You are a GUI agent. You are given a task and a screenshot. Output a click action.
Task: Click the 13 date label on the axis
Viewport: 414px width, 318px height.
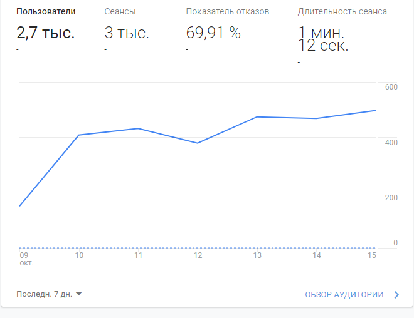(257, 255)
